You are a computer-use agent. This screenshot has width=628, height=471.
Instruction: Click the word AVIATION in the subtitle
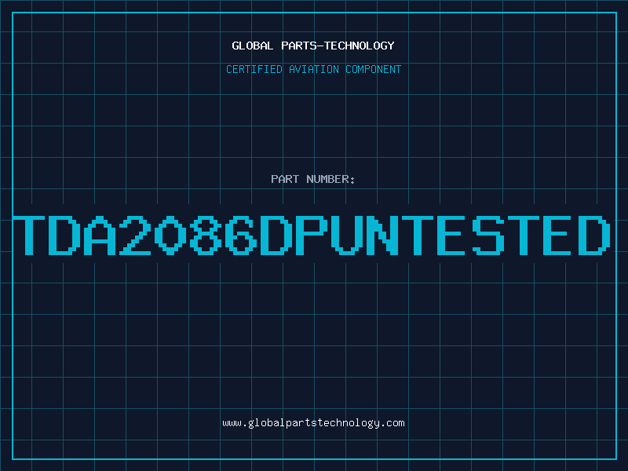click(314, 69)
